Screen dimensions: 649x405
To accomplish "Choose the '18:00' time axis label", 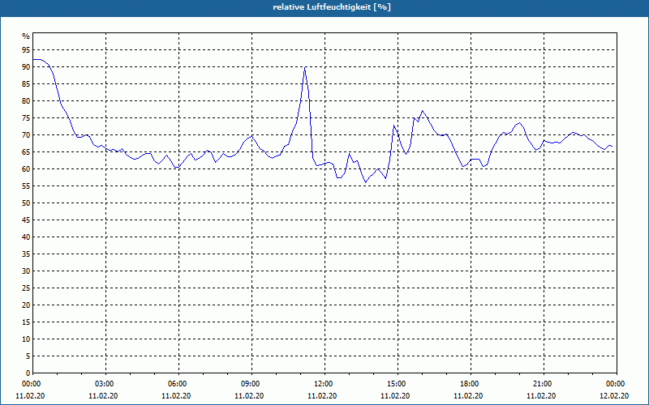I will (x=471, y=384).
